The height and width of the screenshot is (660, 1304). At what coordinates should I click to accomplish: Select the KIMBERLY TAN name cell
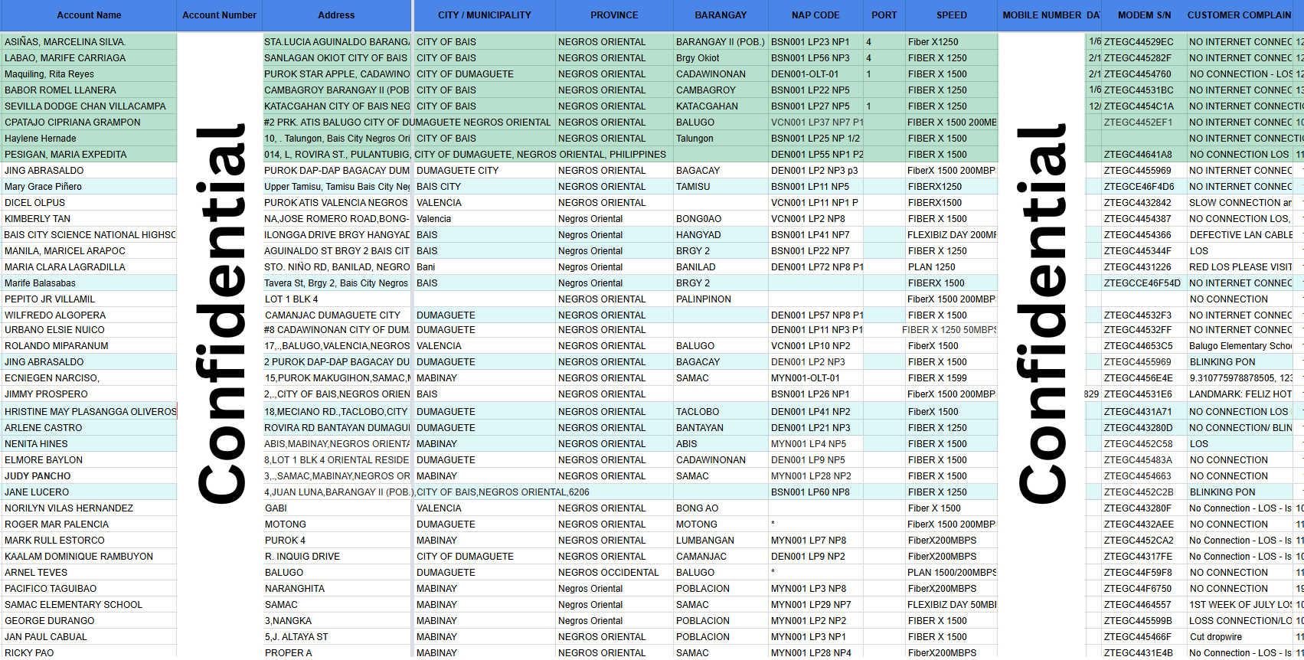point(89,219)
